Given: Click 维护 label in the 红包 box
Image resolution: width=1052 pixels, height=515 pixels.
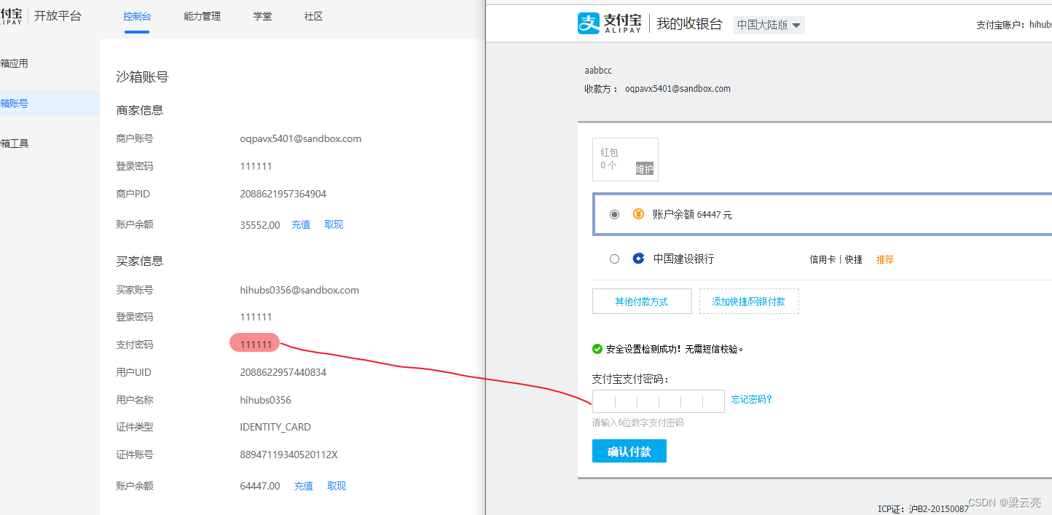Looking at the screenshot, I should (645, 169).
